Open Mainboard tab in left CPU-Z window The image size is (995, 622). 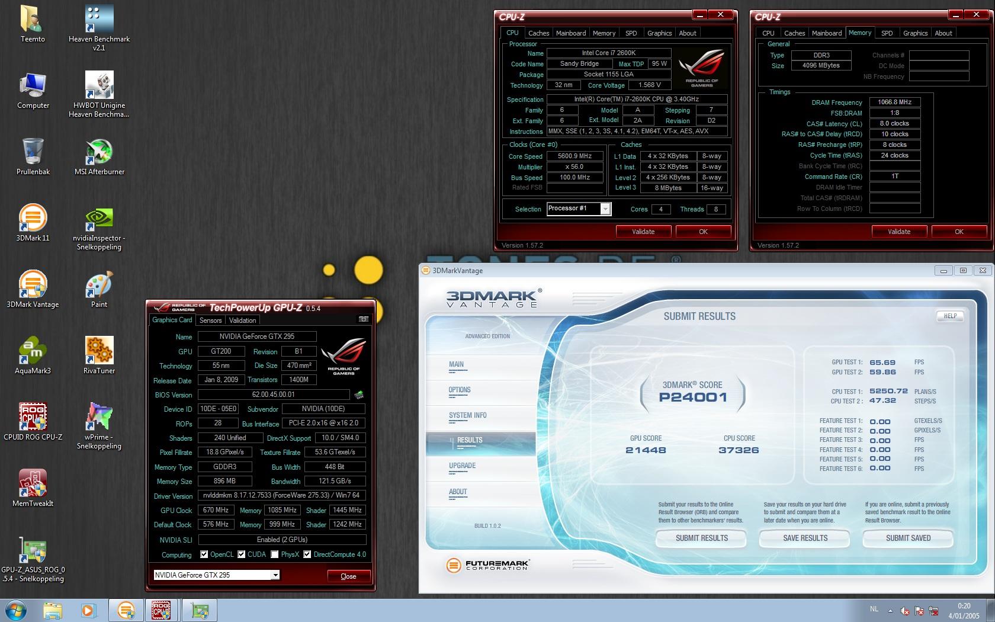[x=571, y=33]
